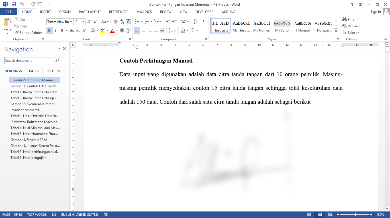Switch to the PAGES tab in Navigation
The width and height of the screenshot is (390, 218).
[34, 71]
